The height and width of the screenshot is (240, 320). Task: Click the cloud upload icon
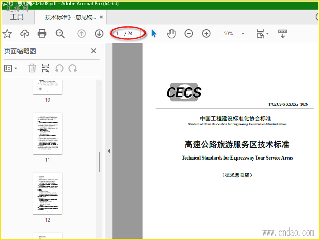coord(25,34)
